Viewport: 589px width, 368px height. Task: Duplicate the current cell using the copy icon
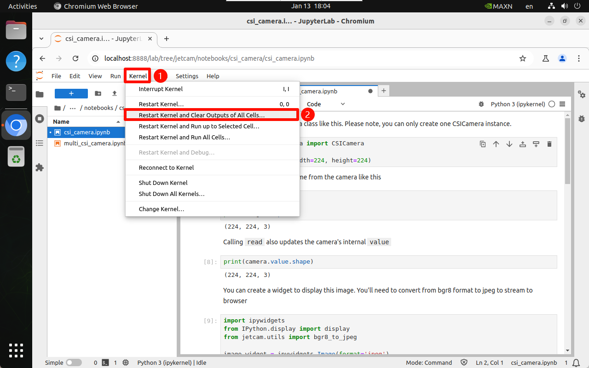(483, 144)
